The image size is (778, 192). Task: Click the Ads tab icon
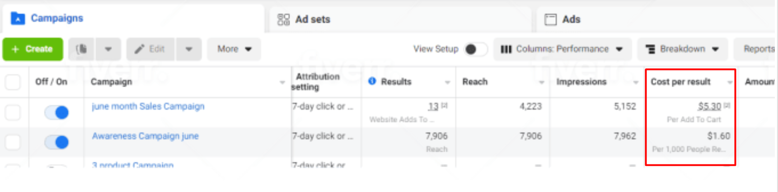[x=550, y=19]
